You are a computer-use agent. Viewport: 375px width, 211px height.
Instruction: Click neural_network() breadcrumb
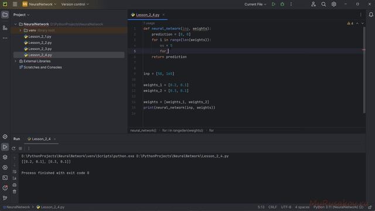click(x=143, y=131)
